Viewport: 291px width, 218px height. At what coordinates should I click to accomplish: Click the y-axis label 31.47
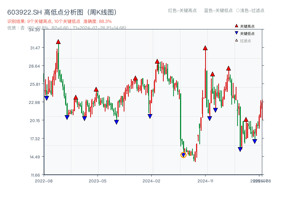pyautogui.click(x=35, y=48)
